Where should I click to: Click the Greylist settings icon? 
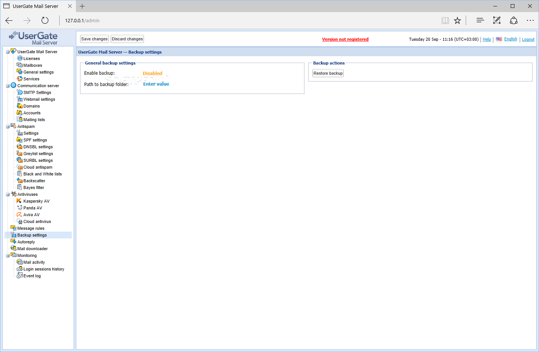click(20, 153)
